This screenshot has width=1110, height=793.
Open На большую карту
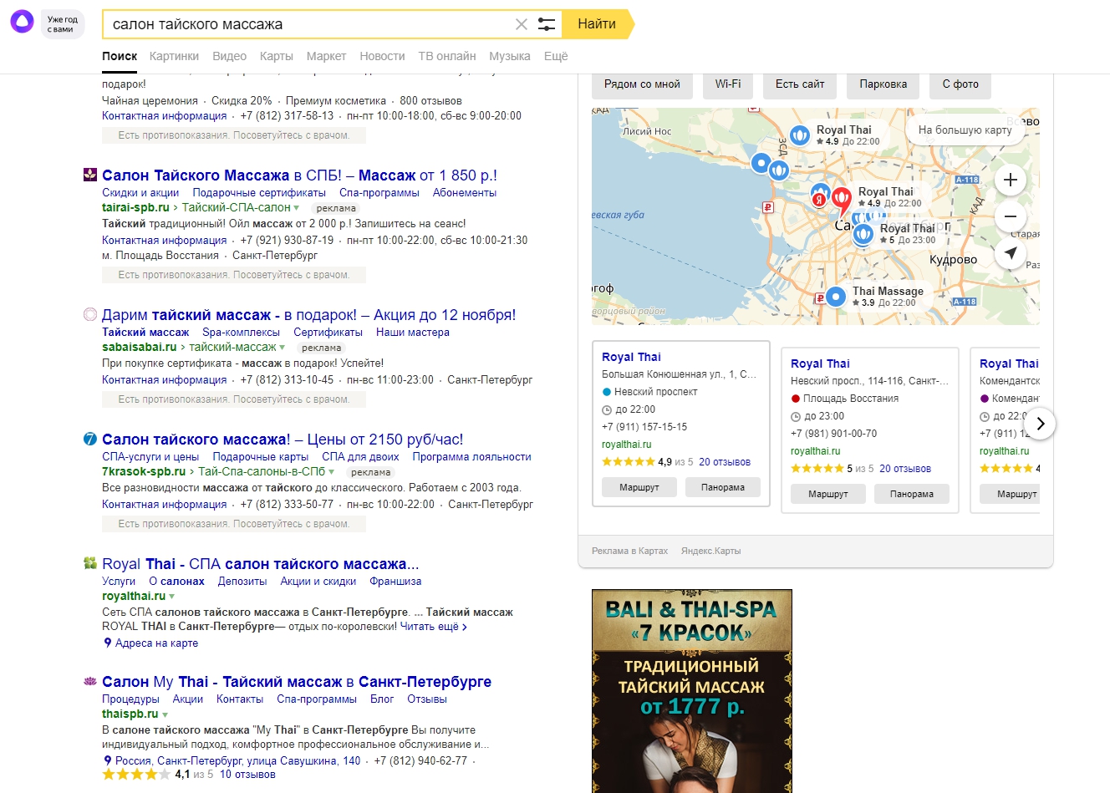click(x=965, y=130)
